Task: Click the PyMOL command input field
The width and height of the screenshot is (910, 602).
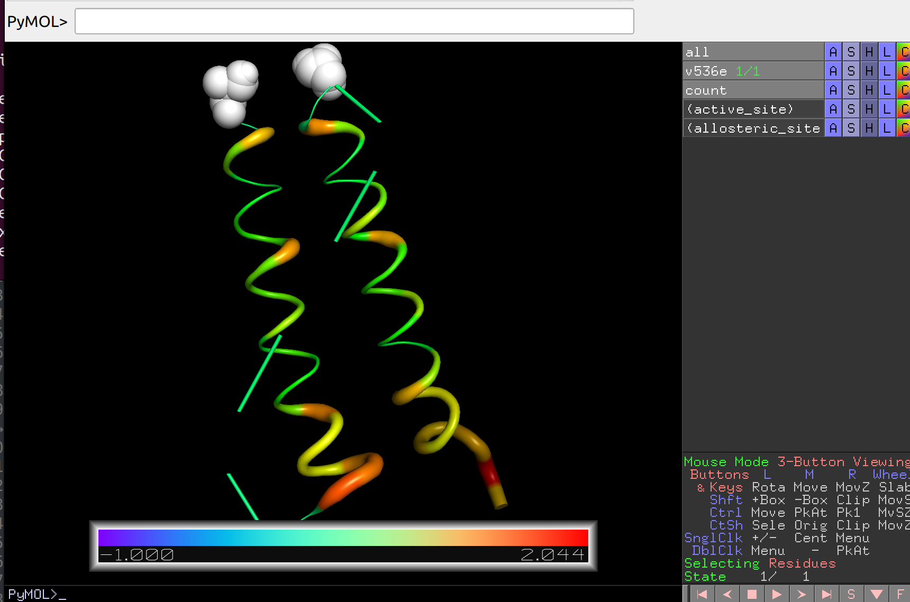Action: pyautogui.click(x=354, y=21)
